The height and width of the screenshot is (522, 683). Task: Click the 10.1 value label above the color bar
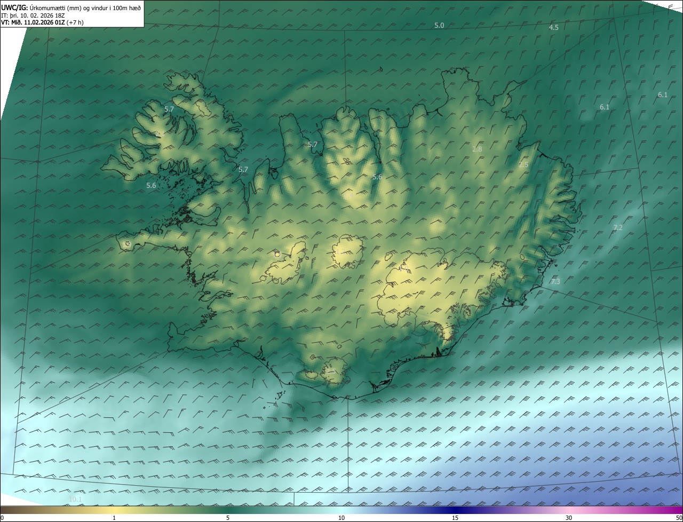[76, 500]
